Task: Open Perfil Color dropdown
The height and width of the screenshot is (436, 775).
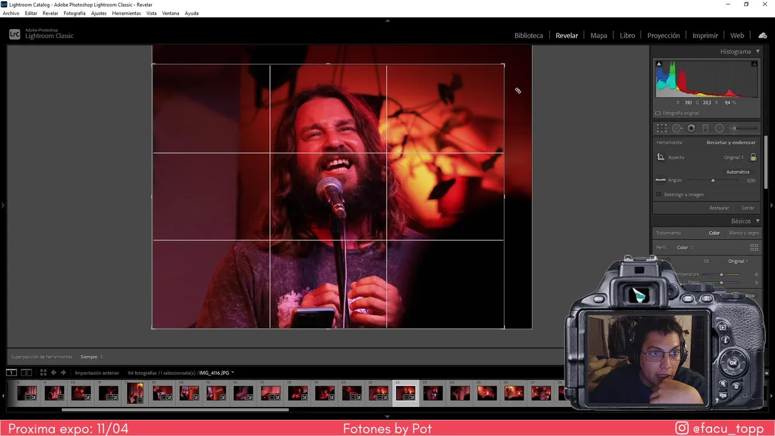Action: (x=685, y=248)
